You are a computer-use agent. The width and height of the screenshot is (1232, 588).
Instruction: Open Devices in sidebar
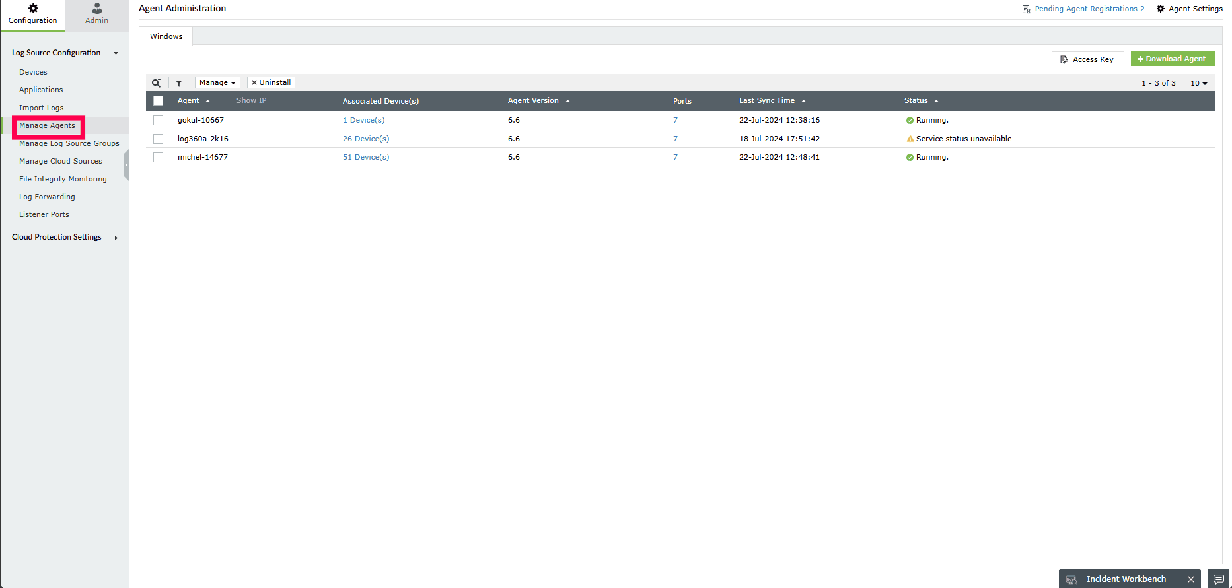33,72
